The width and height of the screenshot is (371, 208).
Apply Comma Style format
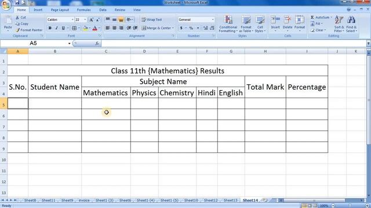click(198, 28)
